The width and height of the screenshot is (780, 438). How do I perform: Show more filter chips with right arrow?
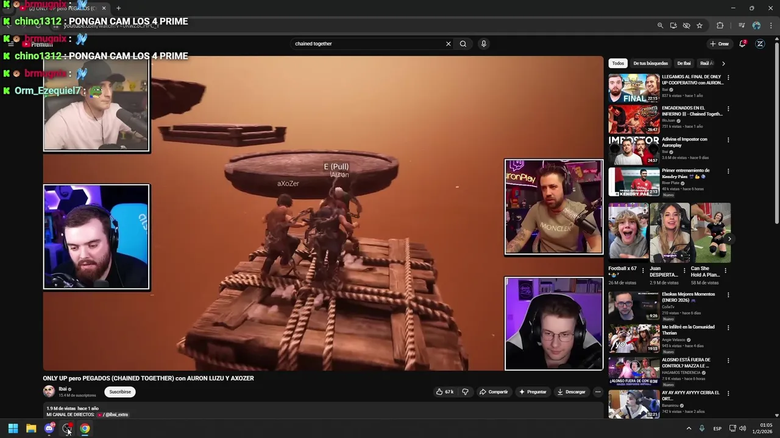(x=723, y=63)
